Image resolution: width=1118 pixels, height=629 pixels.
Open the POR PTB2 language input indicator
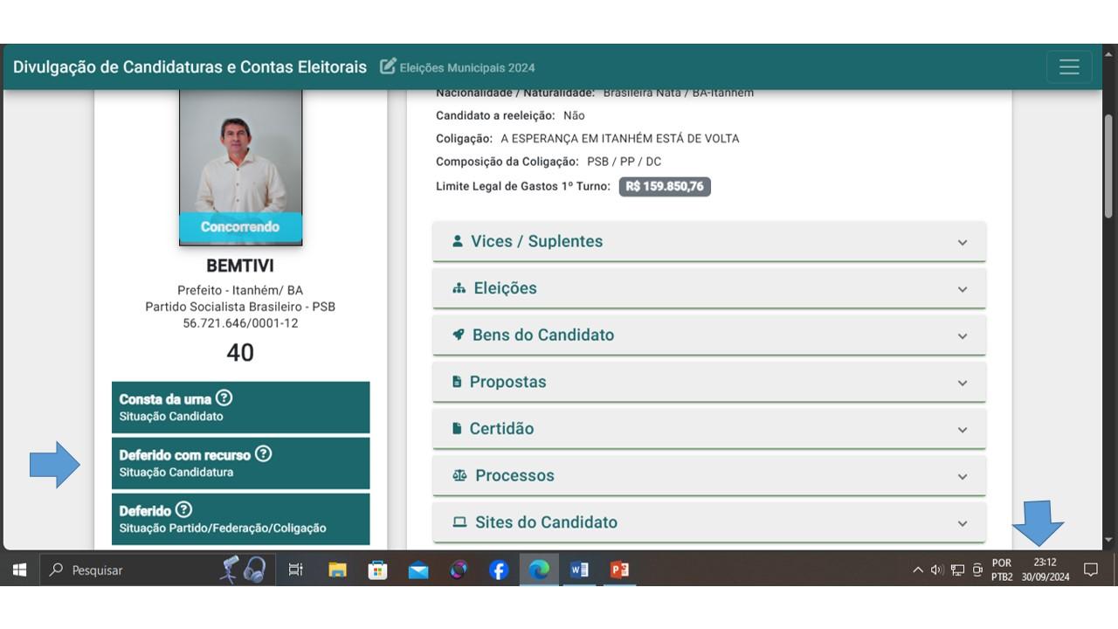1002,570
